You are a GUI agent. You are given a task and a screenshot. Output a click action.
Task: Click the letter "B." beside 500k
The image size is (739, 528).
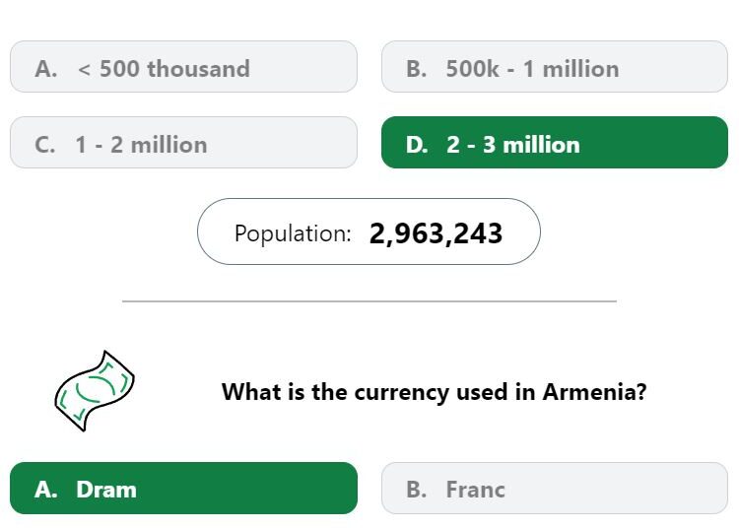pos(417,69)
